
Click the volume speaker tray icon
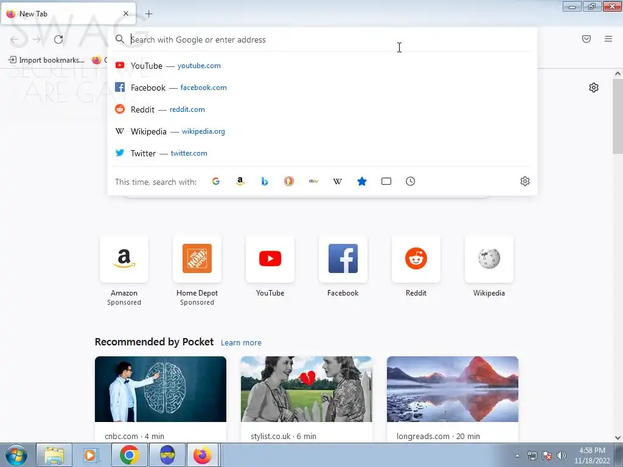(562, 455)
